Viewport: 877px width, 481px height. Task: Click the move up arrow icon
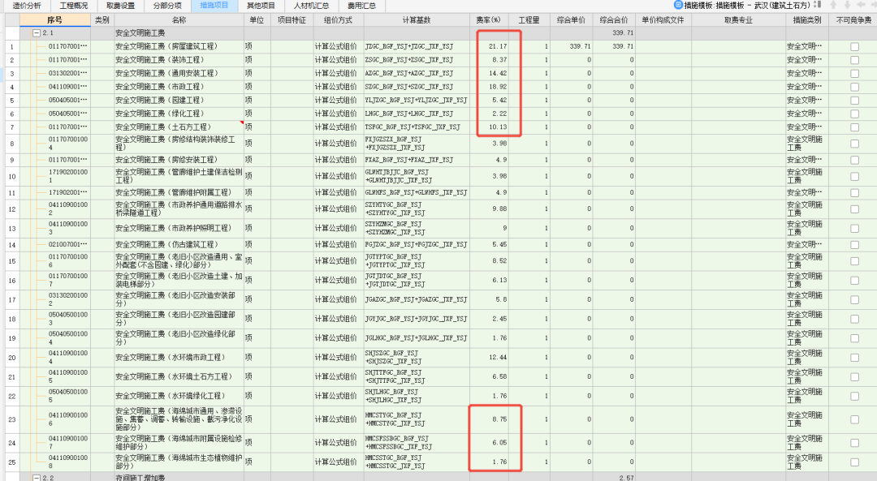(833, 5)
